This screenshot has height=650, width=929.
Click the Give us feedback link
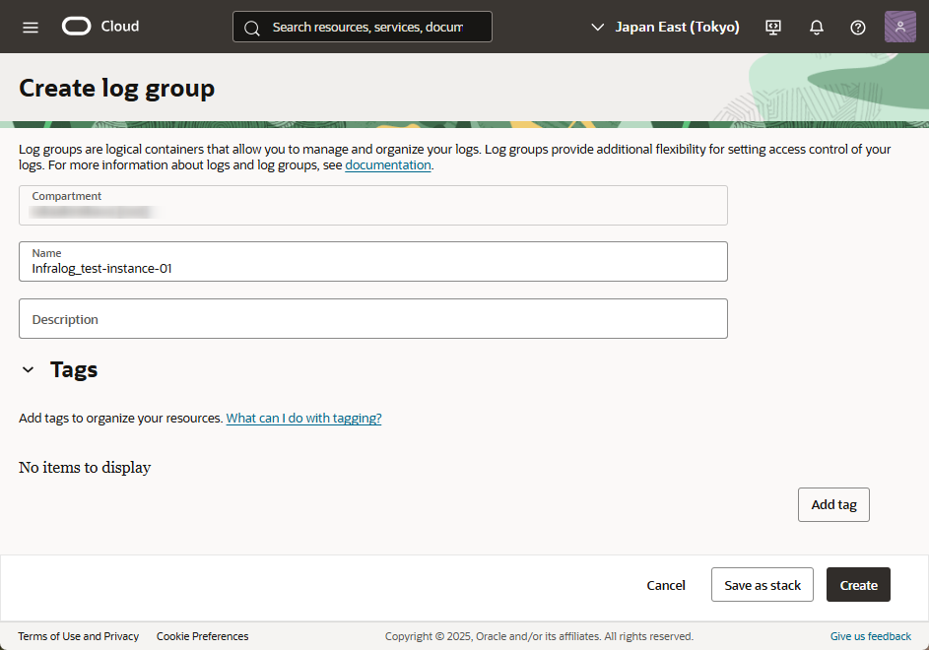click(x=871, y=636)
